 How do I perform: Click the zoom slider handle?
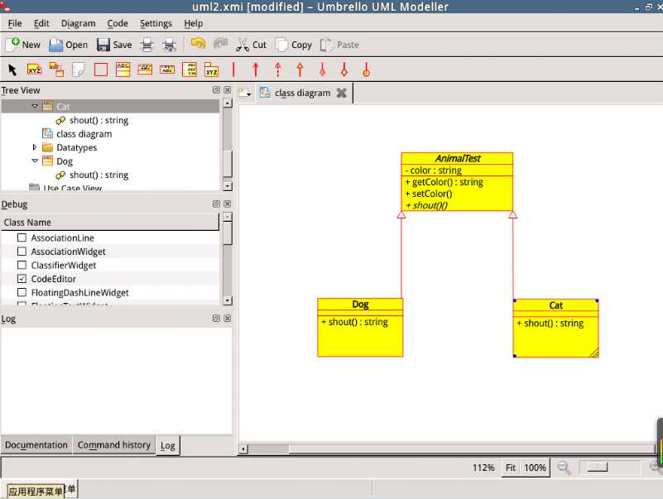(598, 467)
